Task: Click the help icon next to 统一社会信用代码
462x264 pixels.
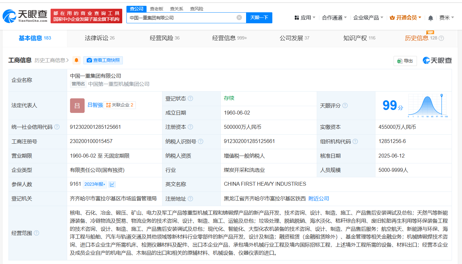Action: pos(57,127)
